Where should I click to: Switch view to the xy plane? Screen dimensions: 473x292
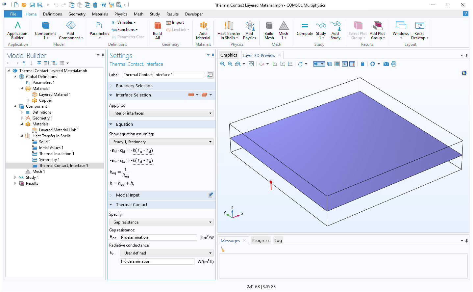(275, 64)
